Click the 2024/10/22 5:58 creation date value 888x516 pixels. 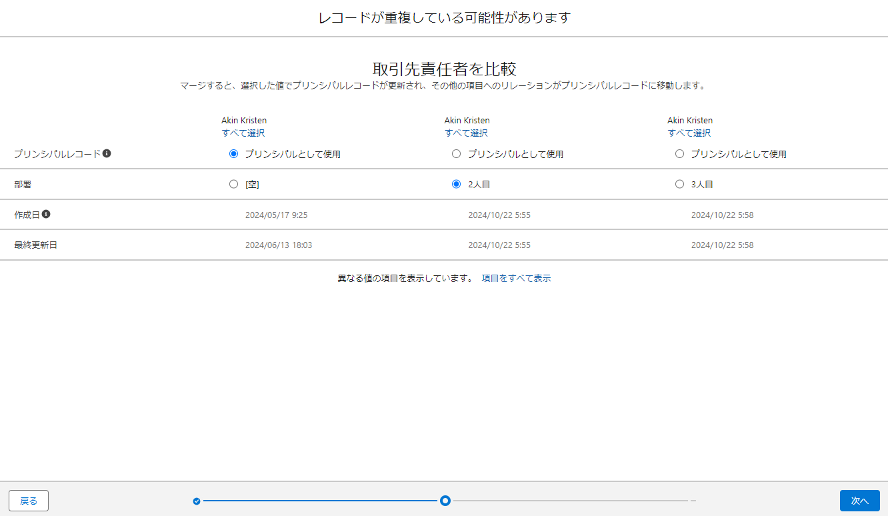point(722,215)
